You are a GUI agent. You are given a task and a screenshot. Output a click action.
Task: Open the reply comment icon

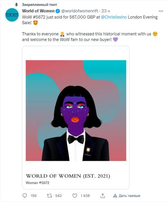[25, 196]
